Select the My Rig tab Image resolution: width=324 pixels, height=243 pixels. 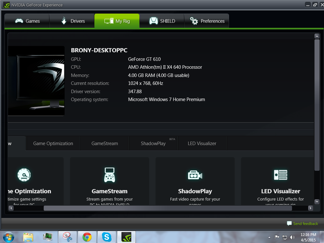point(117,21)
